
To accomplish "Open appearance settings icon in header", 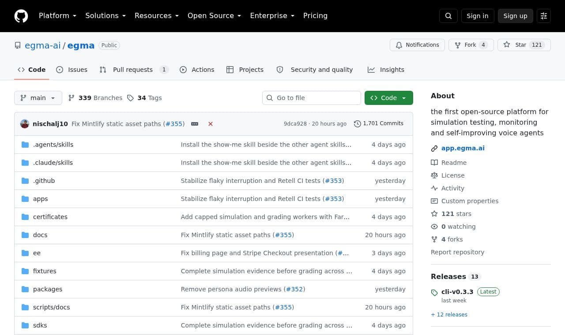I will click(x=544, y=16).
